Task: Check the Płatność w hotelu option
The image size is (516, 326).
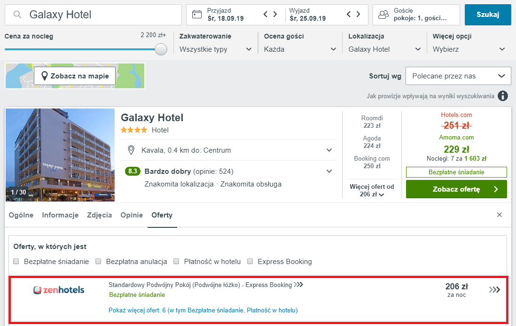Action: [176, 262]
